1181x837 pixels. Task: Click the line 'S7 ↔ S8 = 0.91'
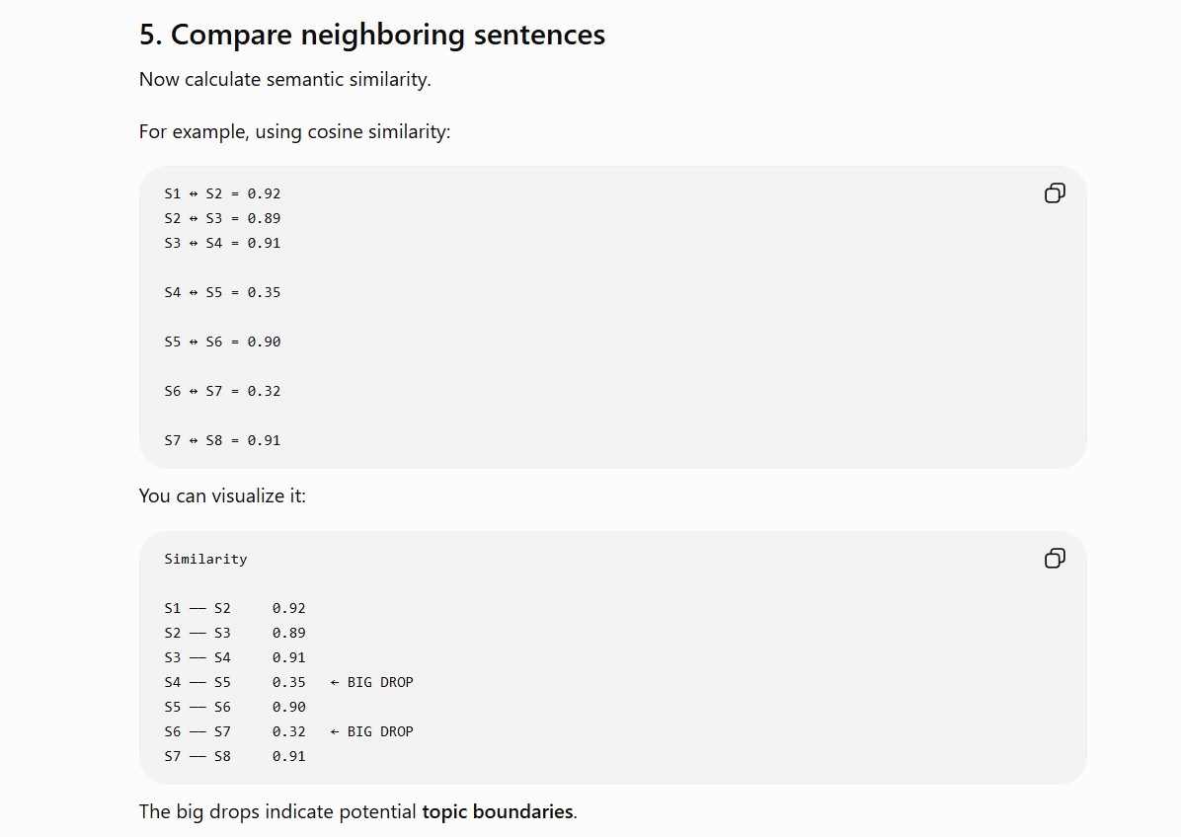pos(222,440)
